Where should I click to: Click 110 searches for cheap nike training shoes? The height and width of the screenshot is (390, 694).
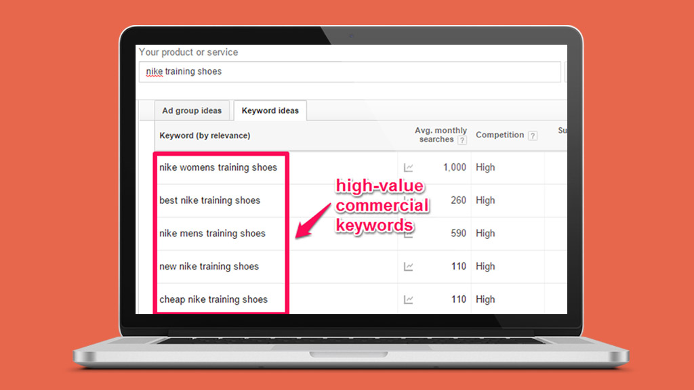click(x=459, y=299)
